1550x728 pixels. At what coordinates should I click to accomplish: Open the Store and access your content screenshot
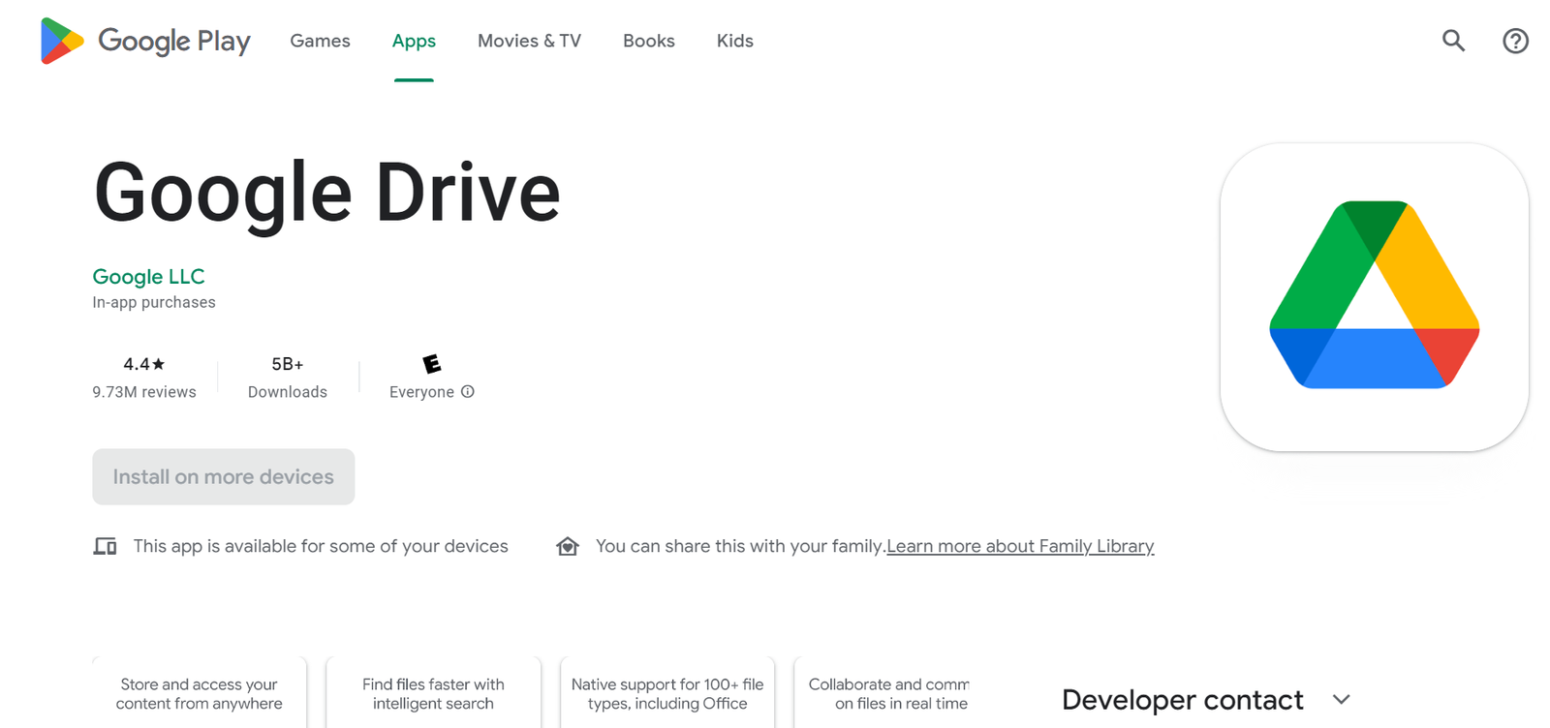click(x=200, y=692)
